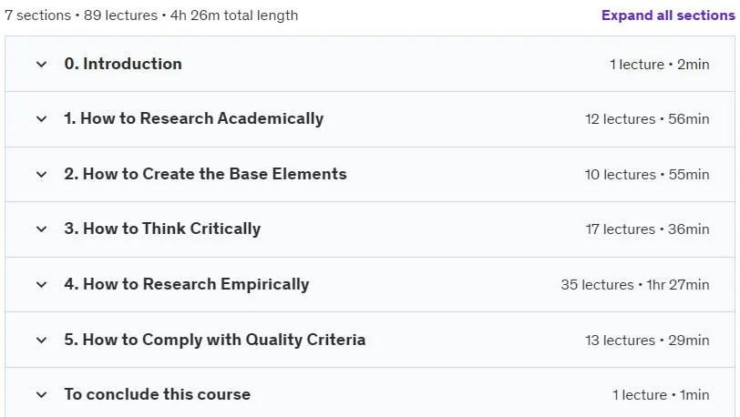Click the 13 lectures • 29min label
This screenshot has width=740, height=417.
click(x=647, y=341)
